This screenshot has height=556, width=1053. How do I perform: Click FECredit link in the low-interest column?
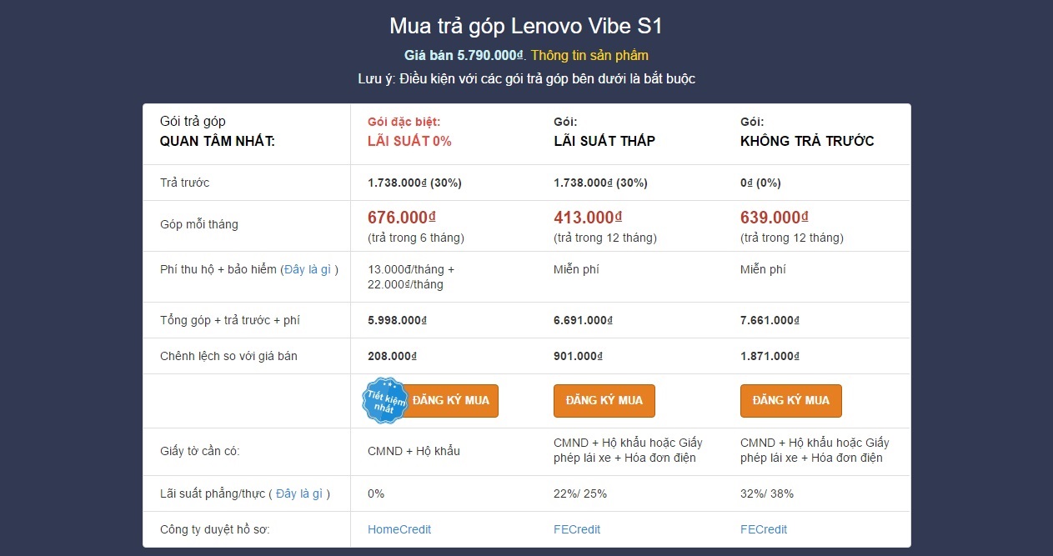[x=578, y=529]
